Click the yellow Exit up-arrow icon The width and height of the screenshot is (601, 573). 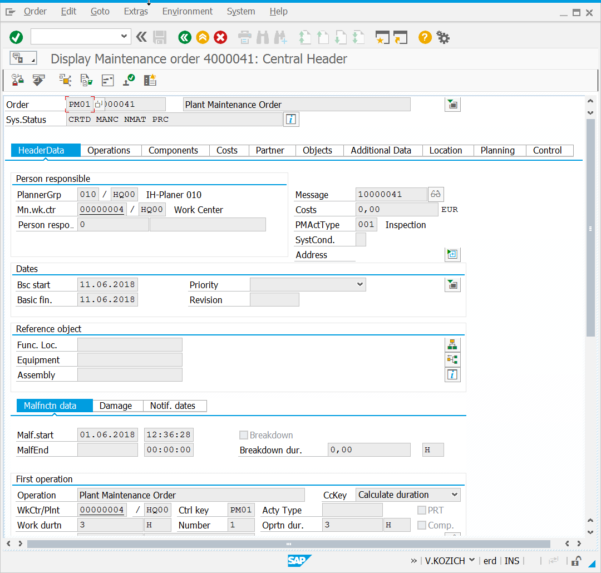[203, 37]
